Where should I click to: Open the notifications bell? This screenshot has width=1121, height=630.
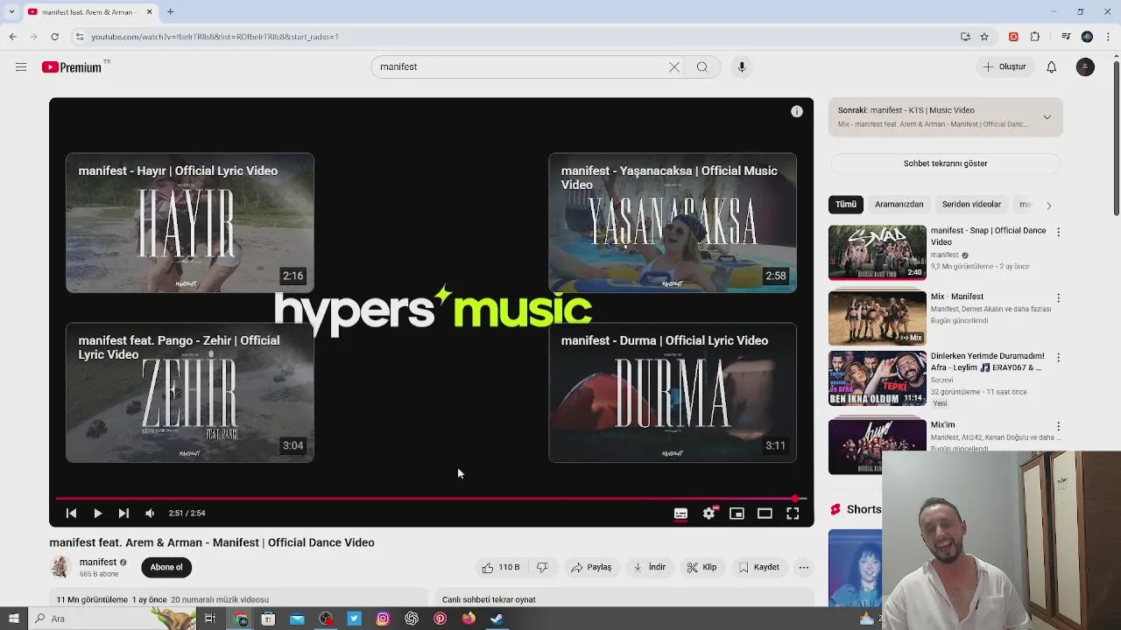coord(1052,66)
